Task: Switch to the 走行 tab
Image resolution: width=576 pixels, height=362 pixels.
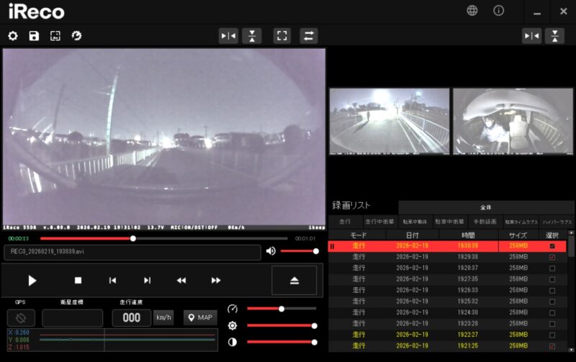Action: (345, 222)
